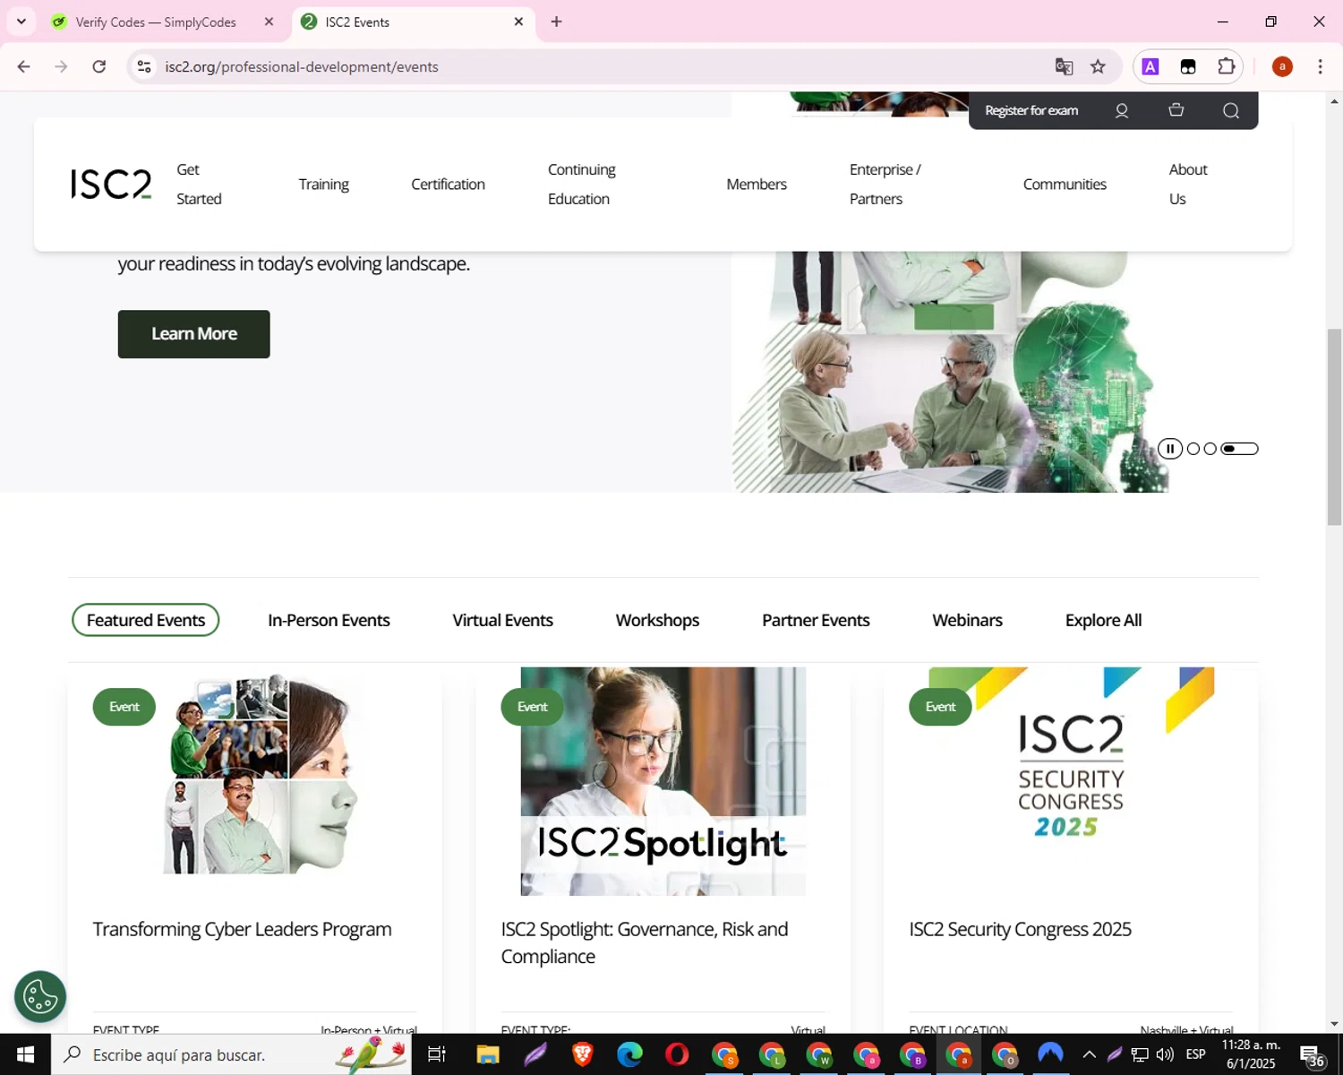Launch Brave browser from taskbar
Image resolution: width=1343 pixels, height=1075 pixels.
click(x=583, y=1054)
